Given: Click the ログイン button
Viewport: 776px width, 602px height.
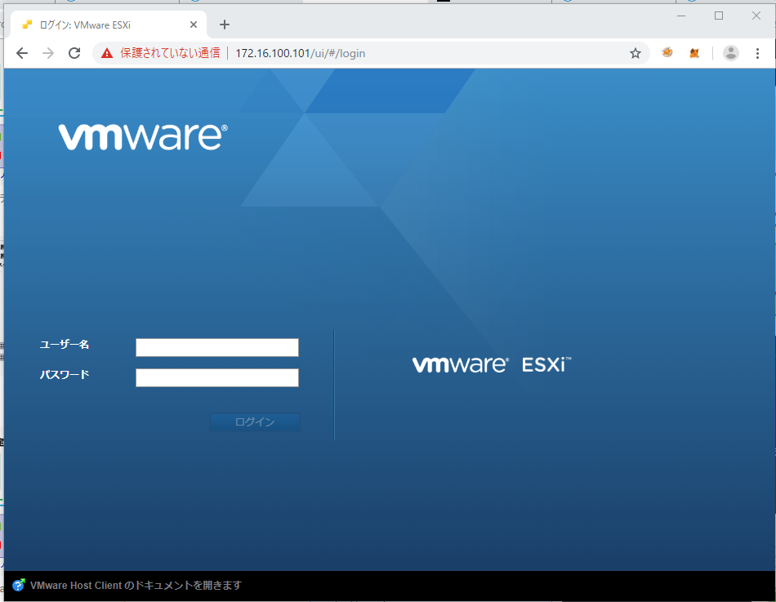Looking at the screenshot, I should [x=255, y=421].
